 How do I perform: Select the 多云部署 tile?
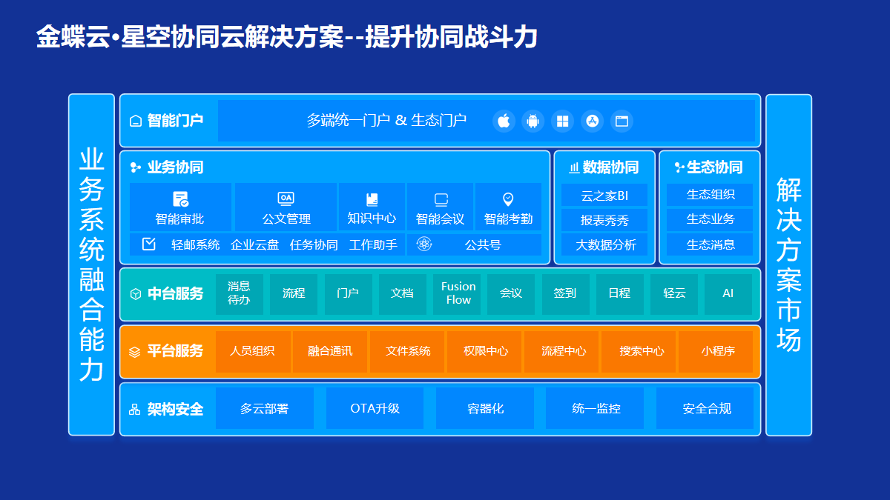tap(265, 408)
